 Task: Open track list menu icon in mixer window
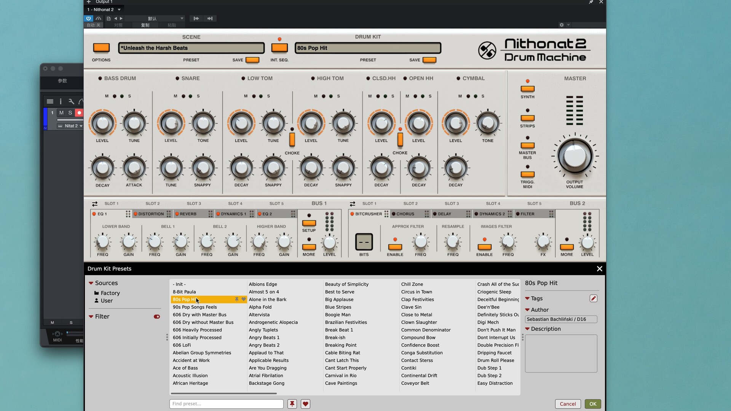pos(50,102)
